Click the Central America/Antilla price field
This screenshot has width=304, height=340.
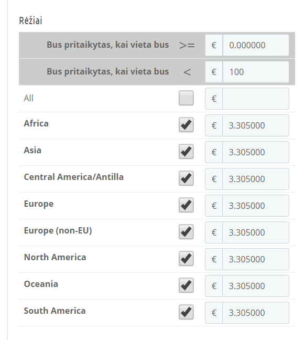tap(256, 179)
